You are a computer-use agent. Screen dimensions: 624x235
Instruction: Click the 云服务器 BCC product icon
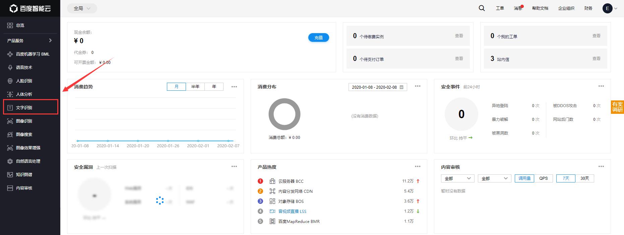coord(272,181)
